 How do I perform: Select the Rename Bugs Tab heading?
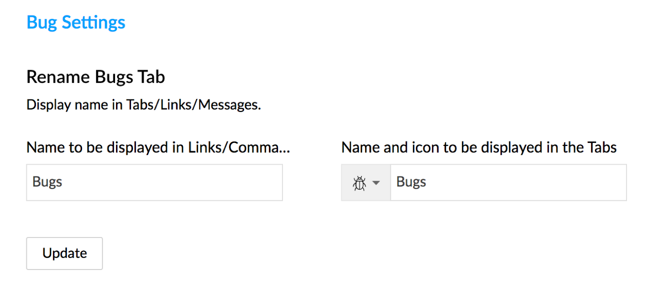point(96,77)
